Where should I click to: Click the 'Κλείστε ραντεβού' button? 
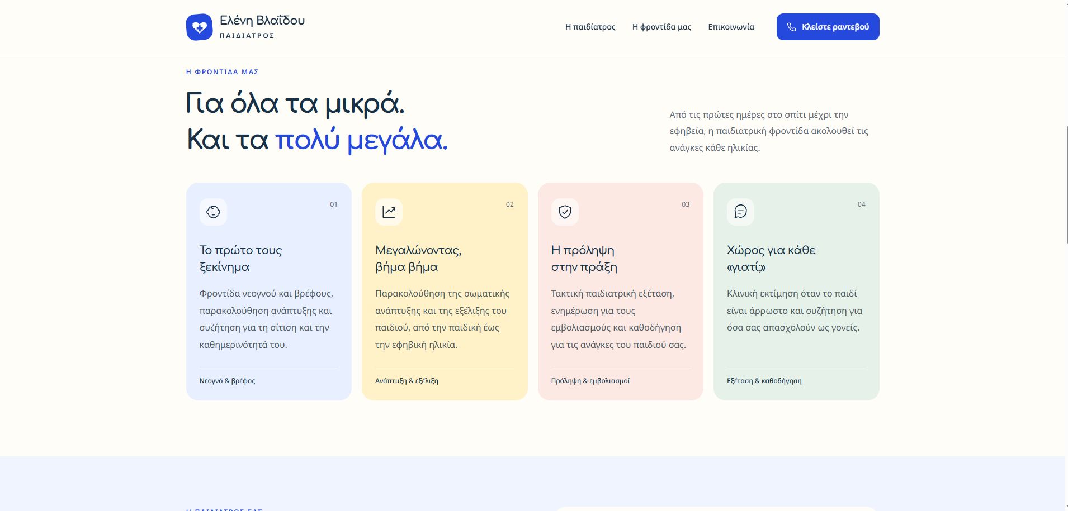(828, 27)
